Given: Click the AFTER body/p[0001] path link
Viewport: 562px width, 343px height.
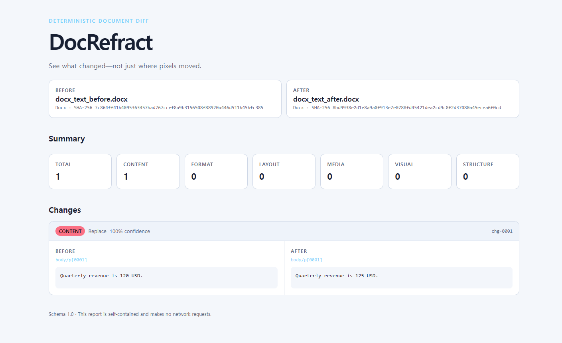Looking at the screenshot, I should (x=306, y=260).
